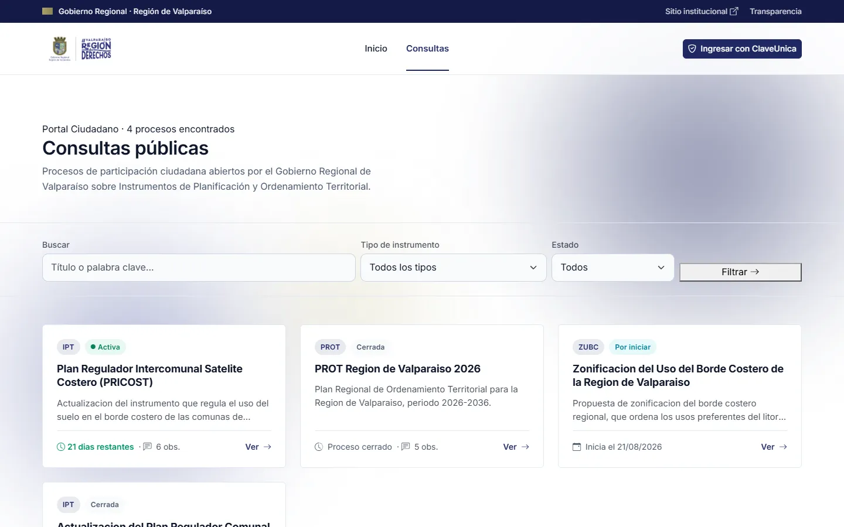Click the Consultas públicas heading
Viewport: 844px width, 527px height.
coord(125,148)
